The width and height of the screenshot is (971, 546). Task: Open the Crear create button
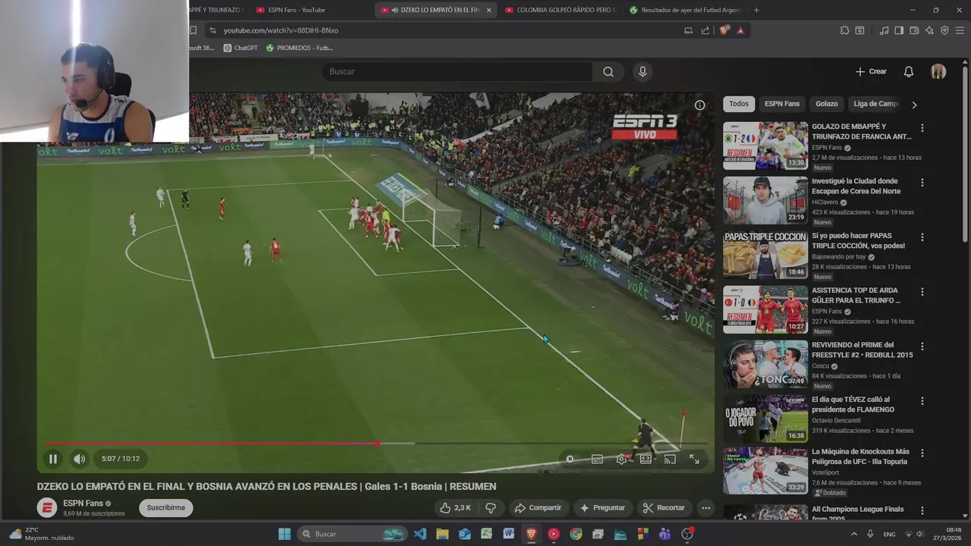pyautogui.click(x=871, y=71)
